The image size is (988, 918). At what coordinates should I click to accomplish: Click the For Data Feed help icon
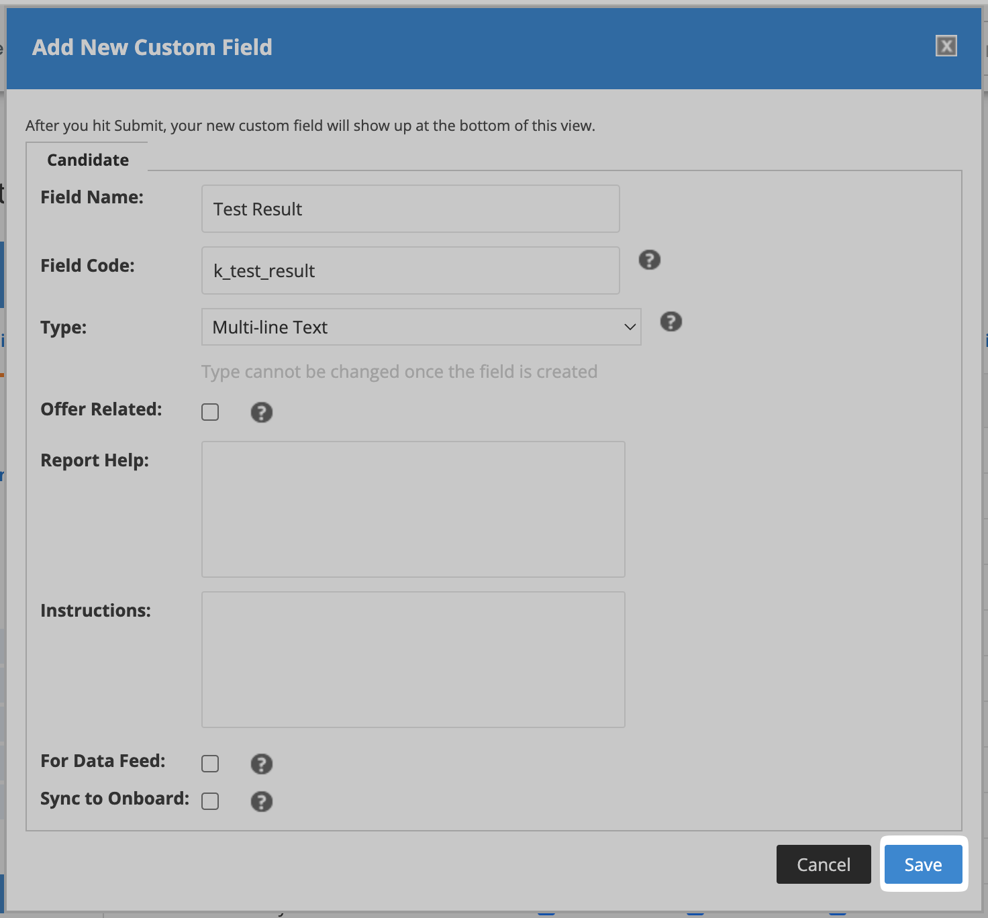click(261, 764)
